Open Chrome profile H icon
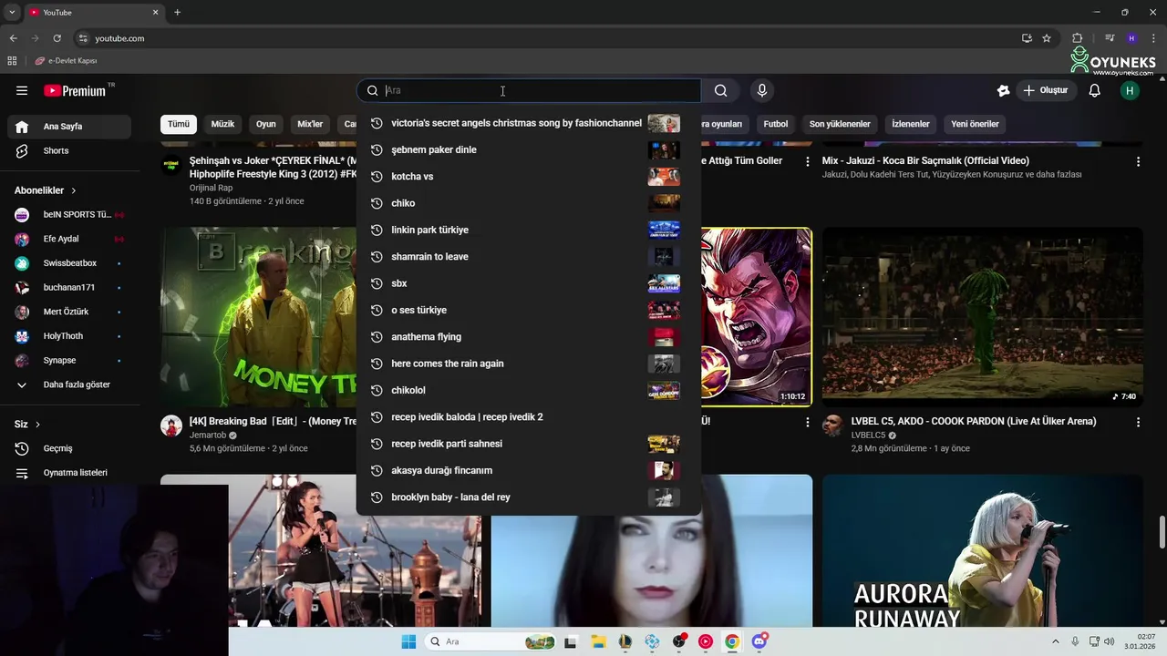This screenshot has width=1167, height=656. pos(1131,38)
